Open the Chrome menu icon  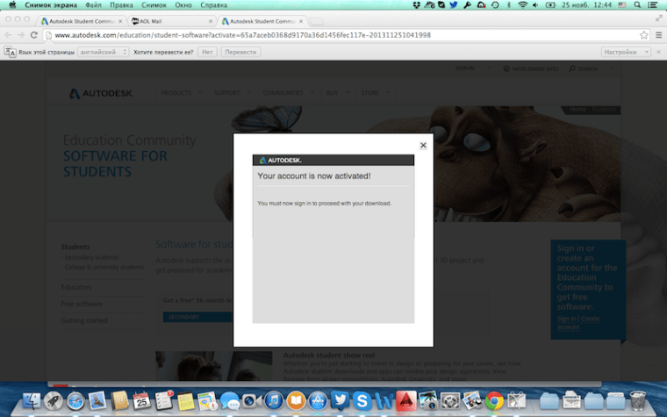657,35
